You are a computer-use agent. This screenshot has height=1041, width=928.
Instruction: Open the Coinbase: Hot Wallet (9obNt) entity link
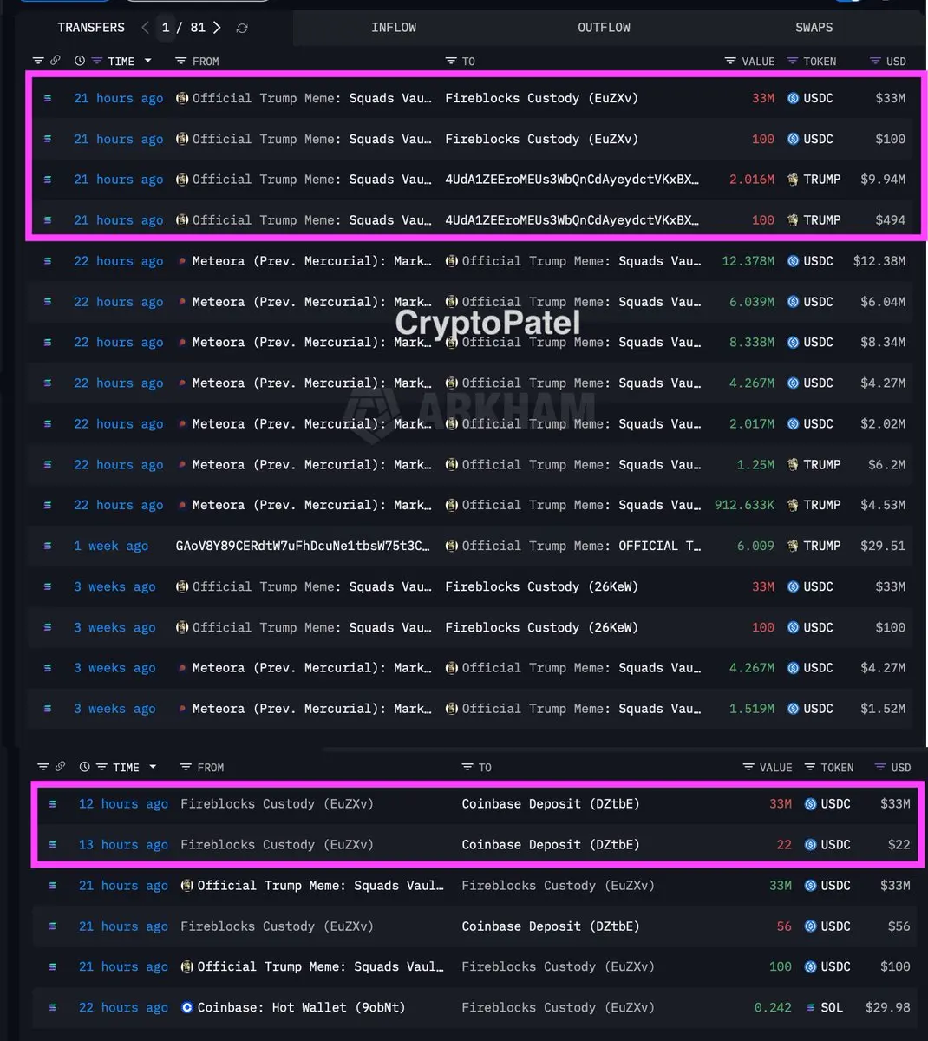click(x=301, y=1007)
